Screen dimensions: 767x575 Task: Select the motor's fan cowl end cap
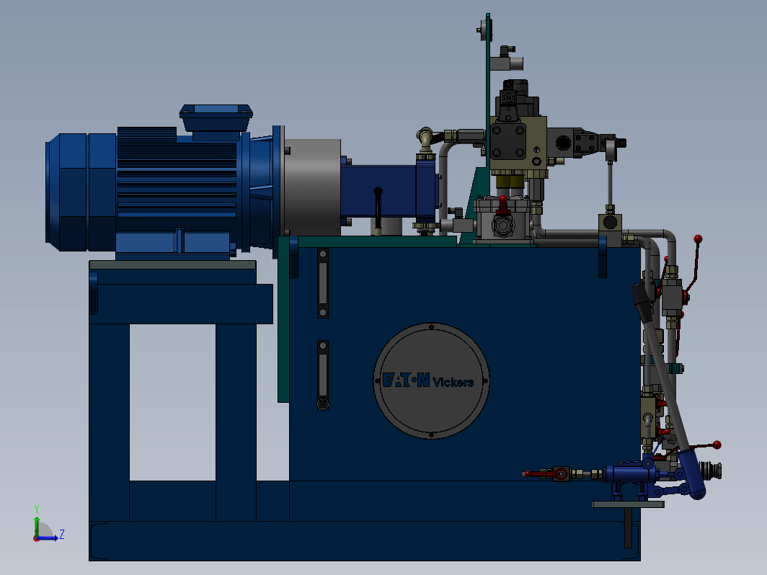pyautogui.click(x=66, y=192)
